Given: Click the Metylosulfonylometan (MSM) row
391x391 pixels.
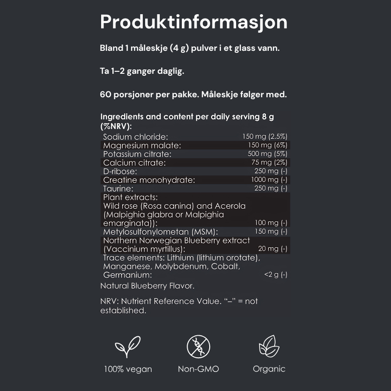Looking at the screenshot, I should (195, 231).
